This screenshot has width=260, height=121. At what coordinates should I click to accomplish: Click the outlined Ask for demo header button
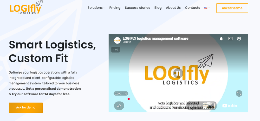click(x=232, y=8)
